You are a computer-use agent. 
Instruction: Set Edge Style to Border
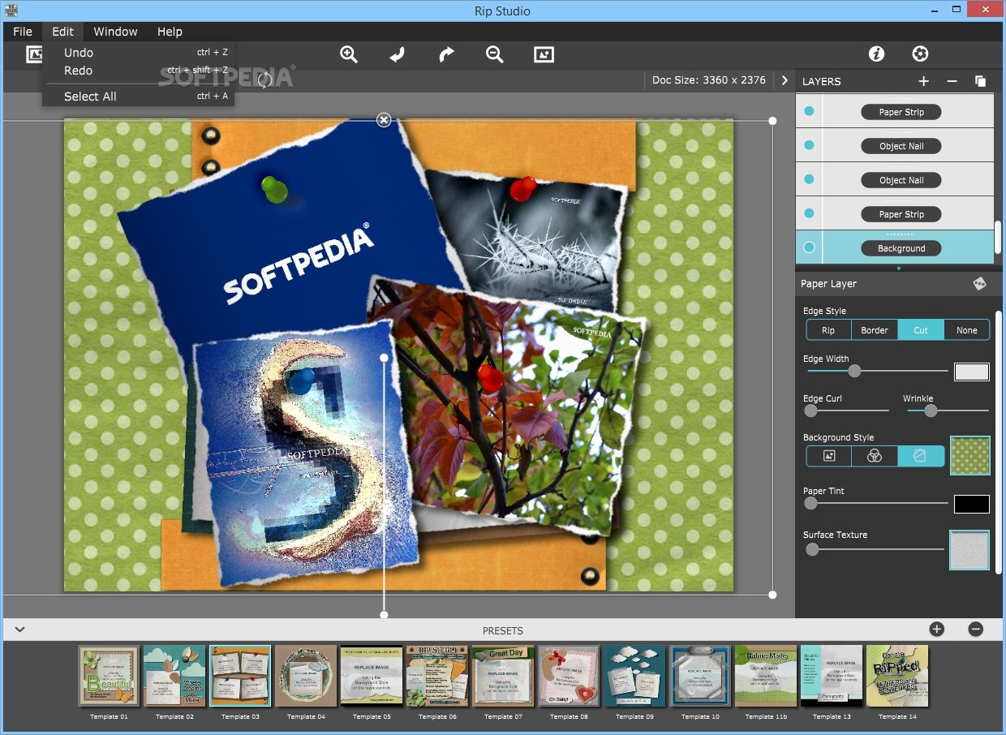pyautogui.click(x=875, y=330)
